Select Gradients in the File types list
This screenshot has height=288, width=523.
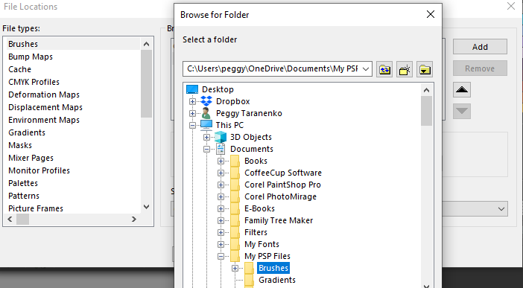coord(27,132)
